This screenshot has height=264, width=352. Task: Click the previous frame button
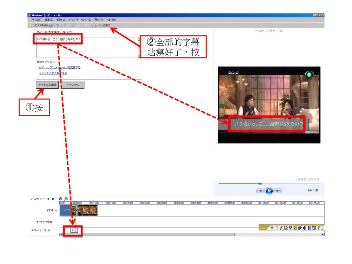click(x=261, y=190)
